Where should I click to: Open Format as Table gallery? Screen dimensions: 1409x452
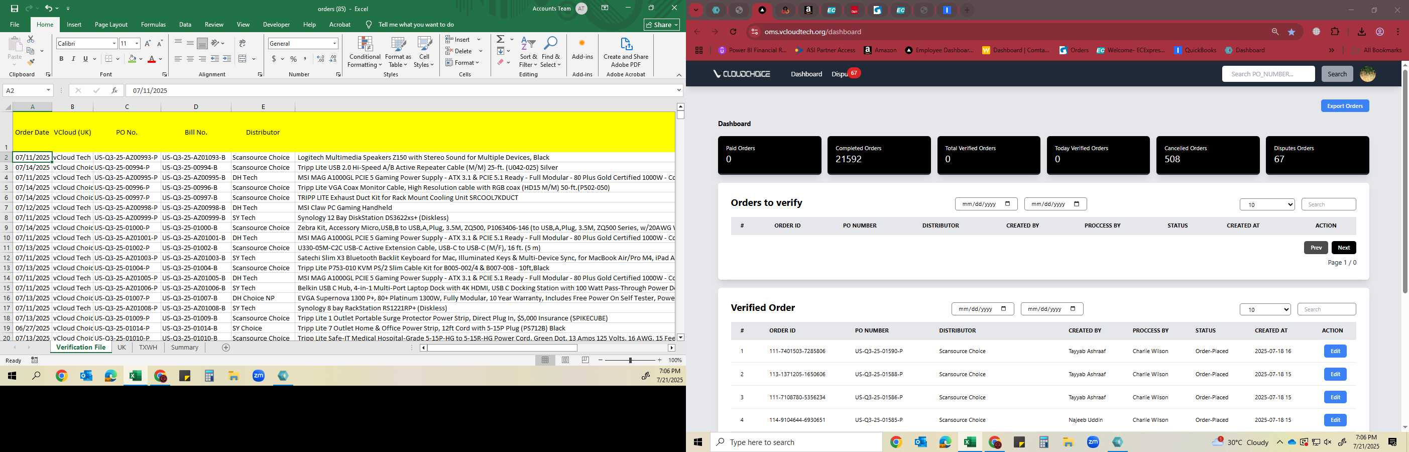coord(398,52)
